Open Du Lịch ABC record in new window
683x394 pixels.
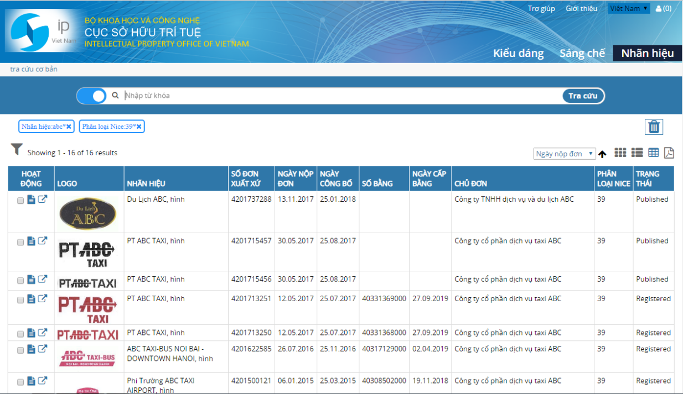43,199
